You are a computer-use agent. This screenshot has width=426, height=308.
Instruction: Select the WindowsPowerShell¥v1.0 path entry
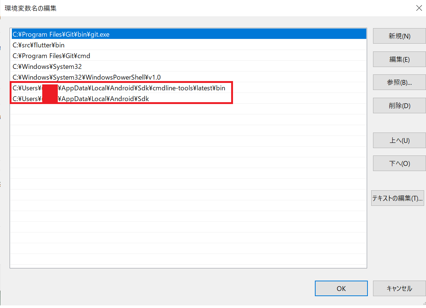[x=189, y=77]
